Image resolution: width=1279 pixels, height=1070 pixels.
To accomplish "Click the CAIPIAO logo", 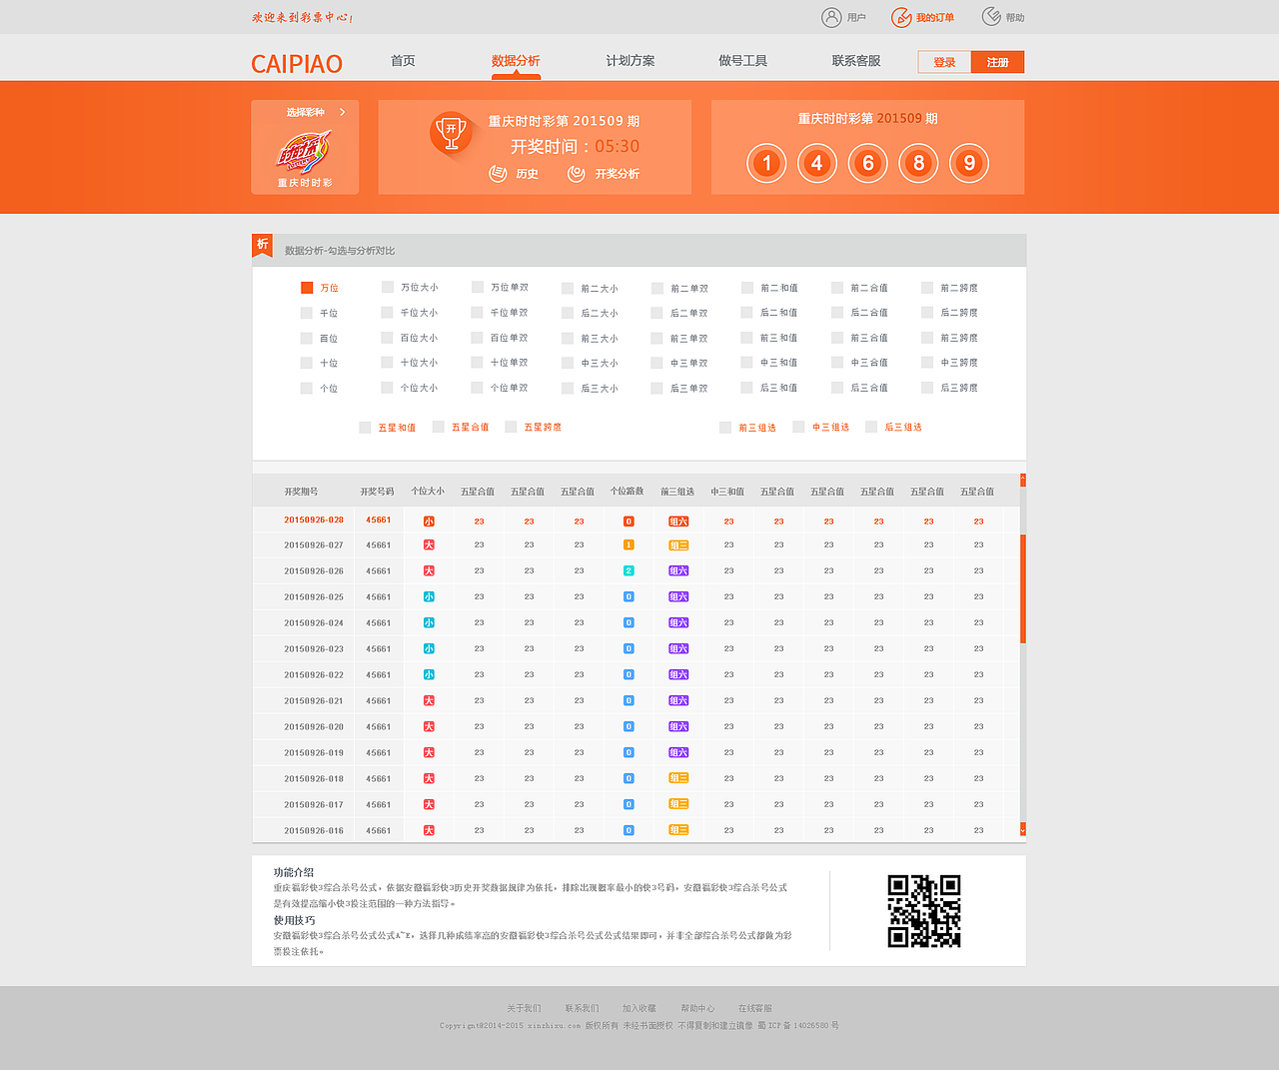I will coord(297,64).
